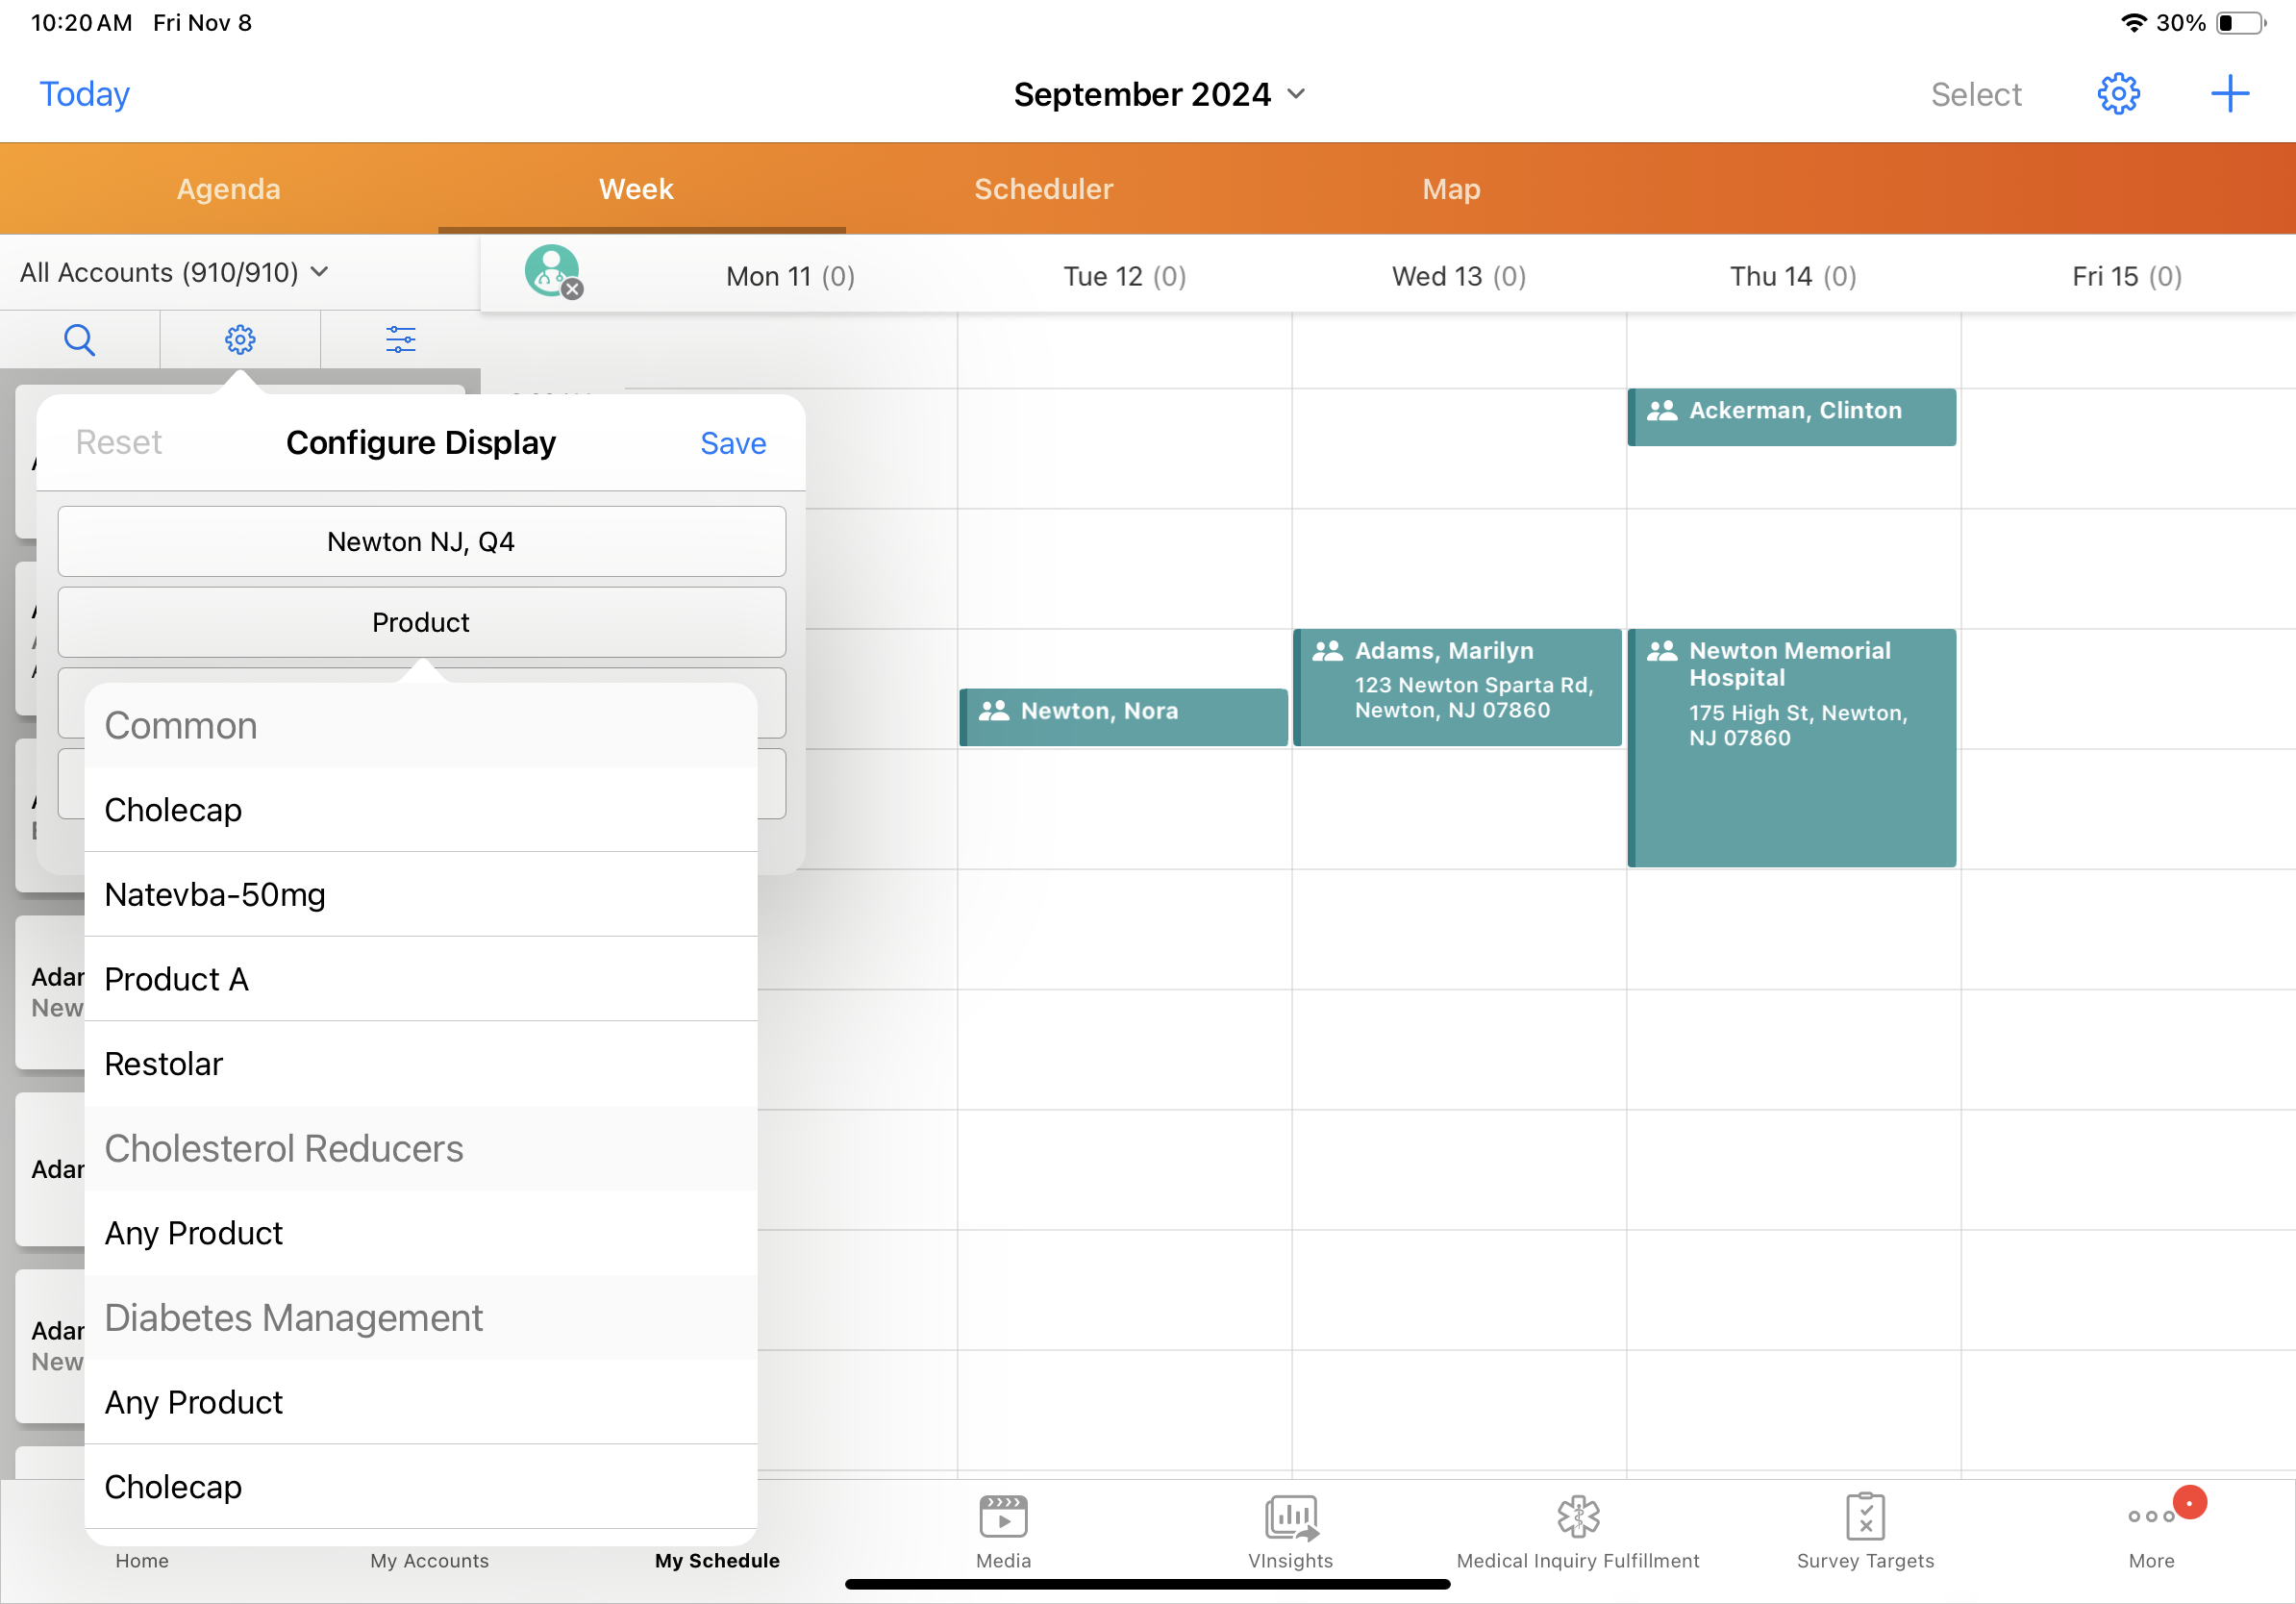Click the Today link
This screenshot has width=2296, height=1604.
tap(84, 94)
